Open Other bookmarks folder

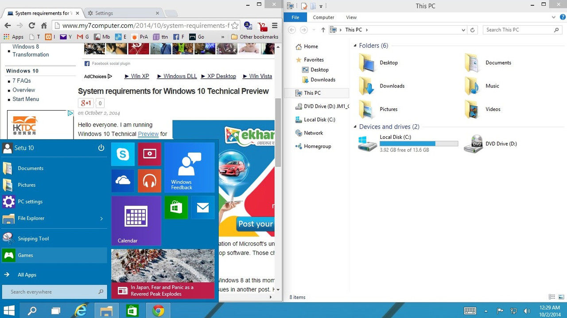255,37
